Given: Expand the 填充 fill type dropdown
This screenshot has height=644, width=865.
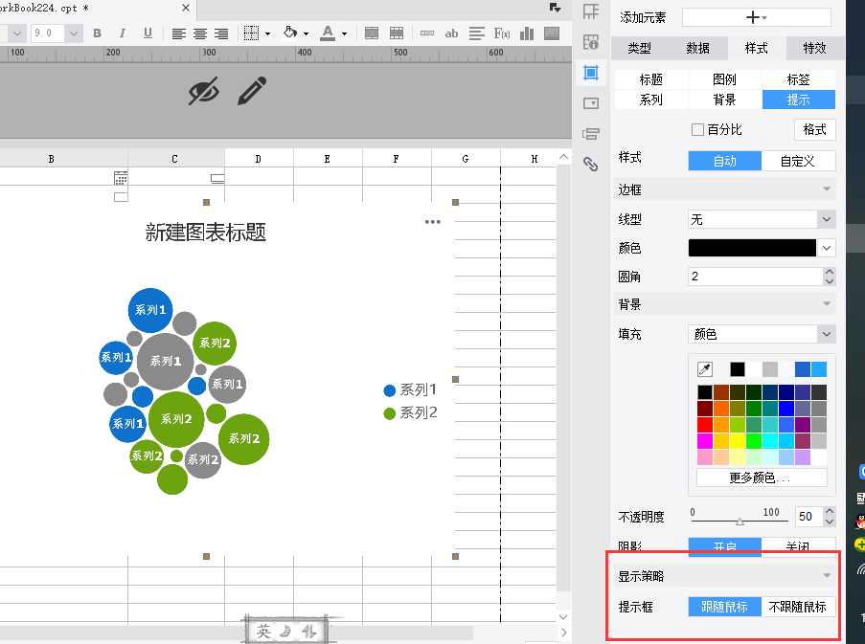Looking at the screenshot, I should [762, 334].
